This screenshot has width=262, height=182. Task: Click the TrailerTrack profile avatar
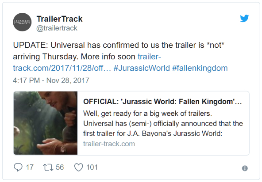[x=22, y=22]
